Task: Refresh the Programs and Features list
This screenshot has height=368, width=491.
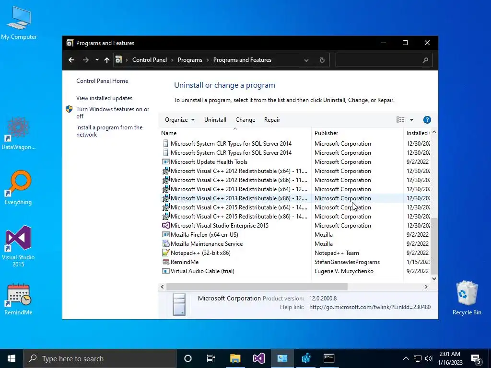Action: (x=322, y=60)
